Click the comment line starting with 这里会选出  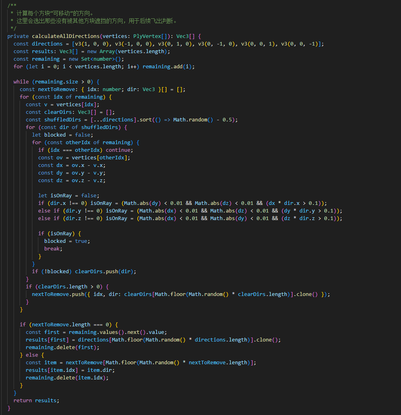coord(94,21)
